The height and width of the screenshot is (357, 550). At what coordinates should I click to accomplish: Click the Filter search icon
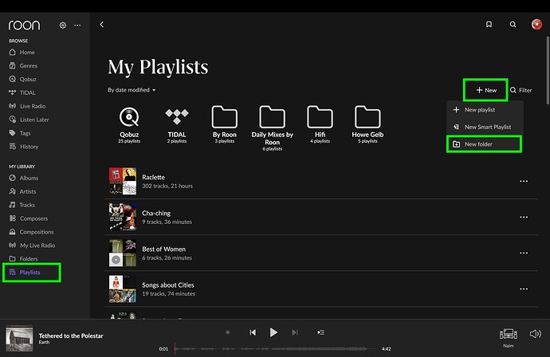[513, 90]
